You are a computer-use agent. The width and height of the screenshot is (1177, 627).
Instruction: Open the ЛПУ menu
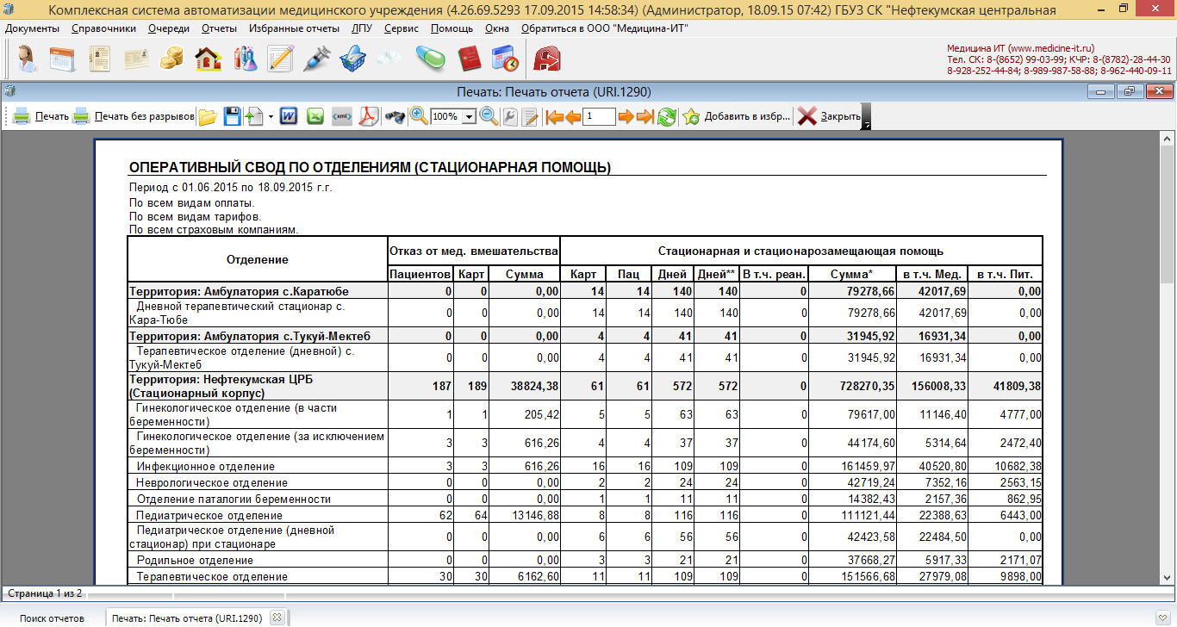pyautogui.click(x=362, y=28)
